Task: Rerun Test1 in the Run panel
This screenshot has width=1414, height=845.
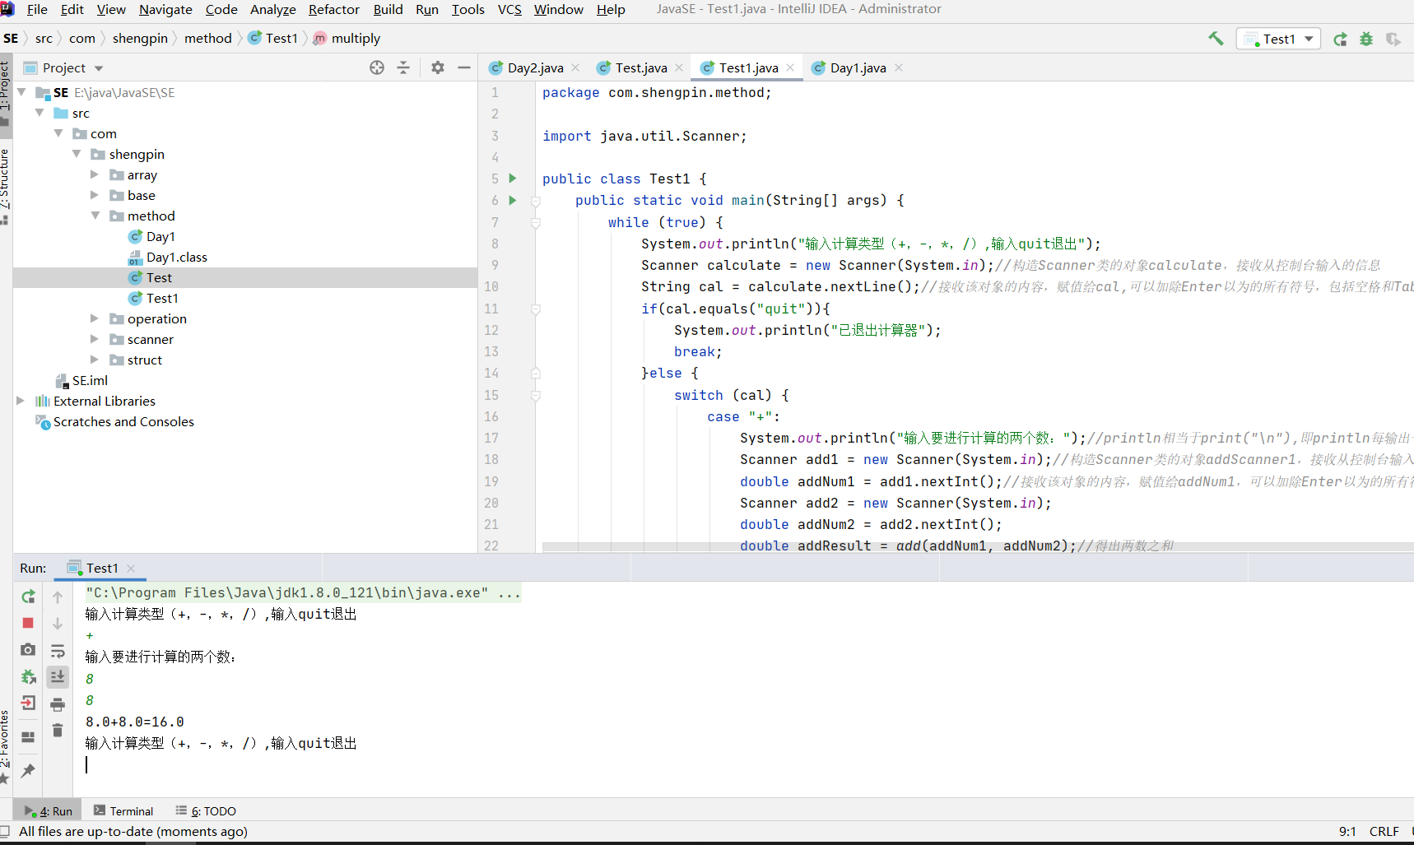Action: pyautogui.click(x=28, y=597)
